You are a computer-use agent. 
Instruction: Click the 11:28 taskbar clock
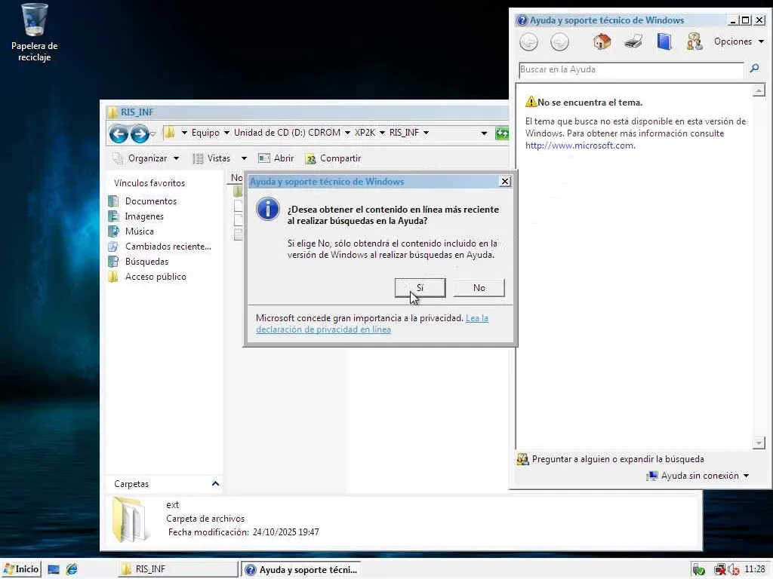coord(755,569)
